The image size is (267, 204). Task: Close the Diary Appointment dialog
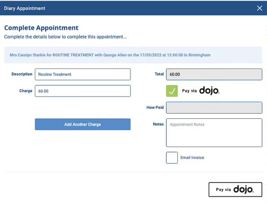coord(259,8)
